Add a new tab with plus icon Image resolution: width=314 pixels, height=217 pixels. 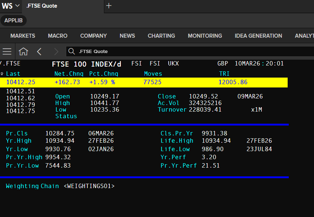tap(109, 6)
